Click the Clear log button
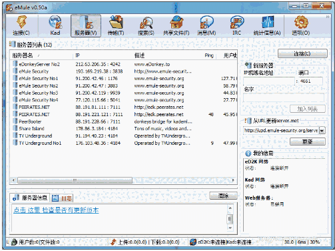 pos(223,196)
